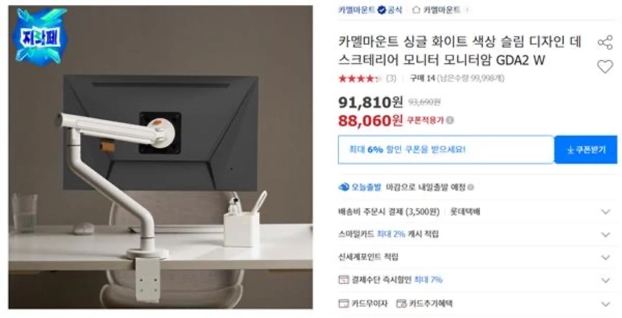Open the 카드무이자 card icon link
The width and height of the screenshot is (622, 318).
click(x=343, y=303)
